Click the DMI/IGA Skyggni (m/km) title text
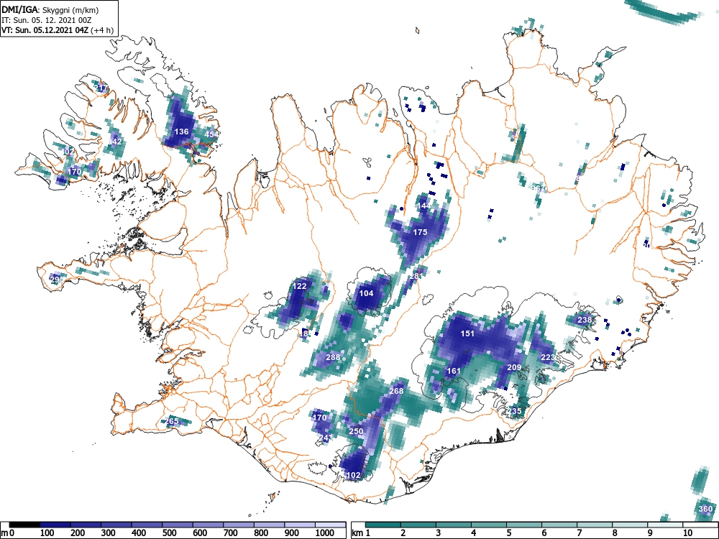The width and height of the screenshot is (719, 539). pos(50,9)
